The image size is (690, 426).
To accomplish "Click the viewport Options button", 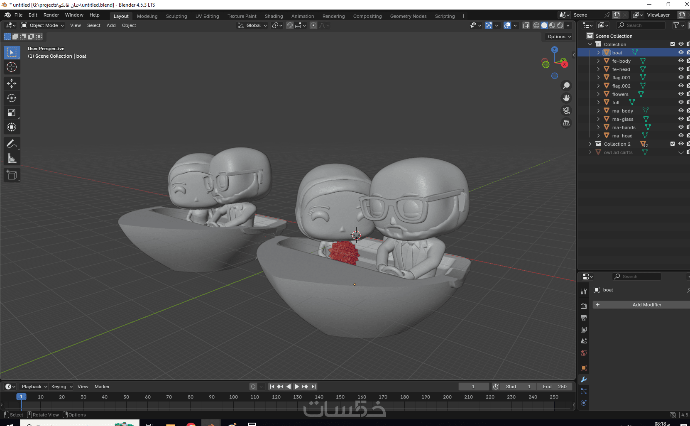I will [559, 37].
